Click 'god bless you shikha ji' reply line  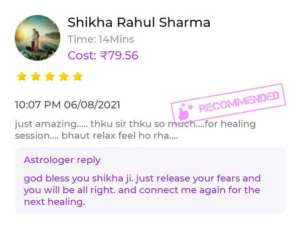(142, 178)
